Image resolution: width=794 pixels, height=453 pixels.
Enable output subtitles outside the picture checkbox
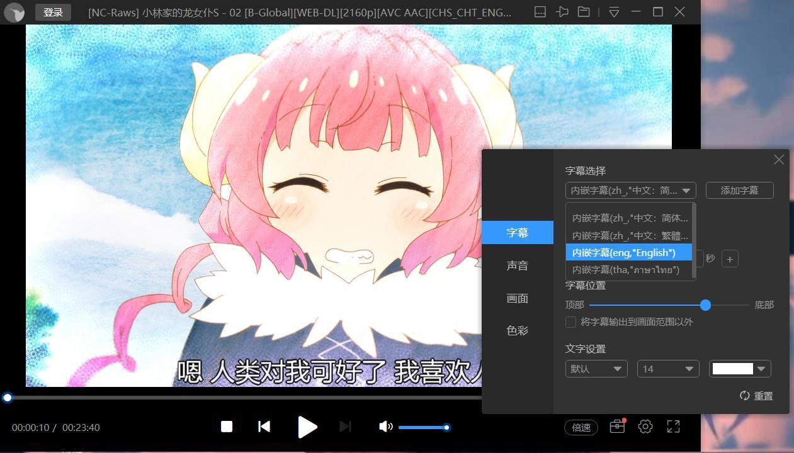571,322
